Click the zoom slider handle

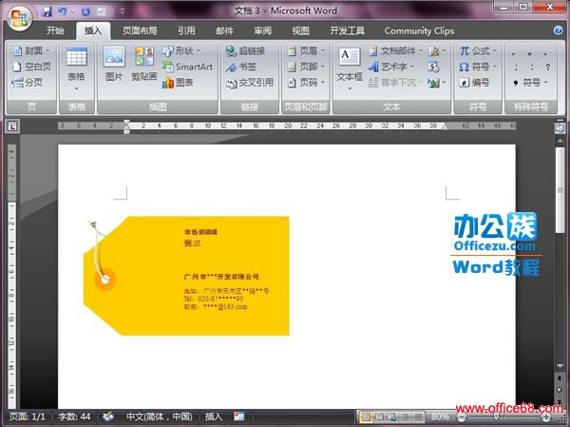point(496,417)
